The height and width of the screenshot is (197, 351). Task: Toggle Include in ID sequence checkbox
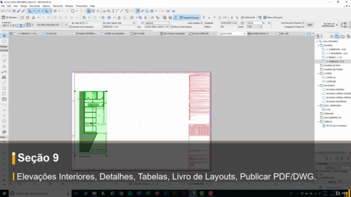(x=71, y=27)
